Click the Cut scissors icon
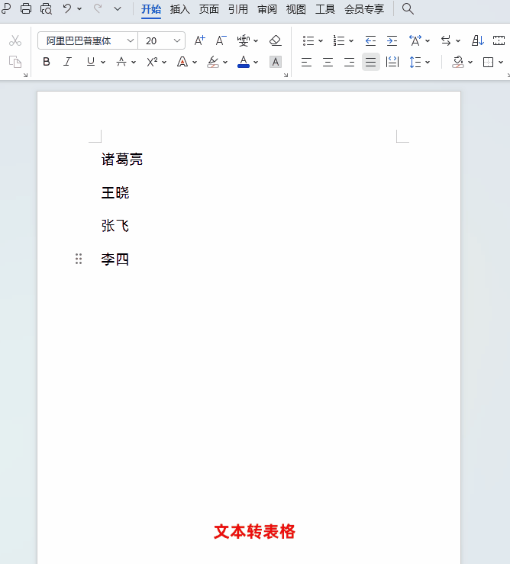The height and width of the screenshot is (564, 510). click(x=15, y=40)
